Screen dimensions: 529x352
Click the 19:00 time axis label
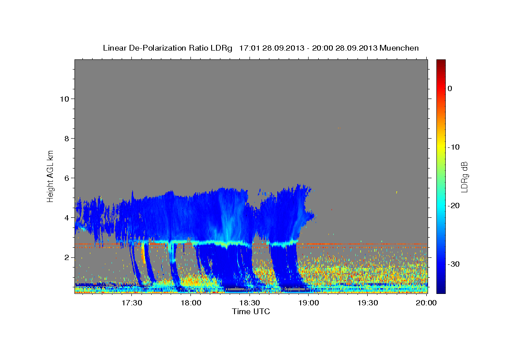309,303
